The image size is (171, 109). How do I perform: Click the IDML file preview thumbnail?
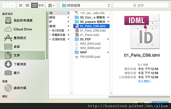pos(142,32)
